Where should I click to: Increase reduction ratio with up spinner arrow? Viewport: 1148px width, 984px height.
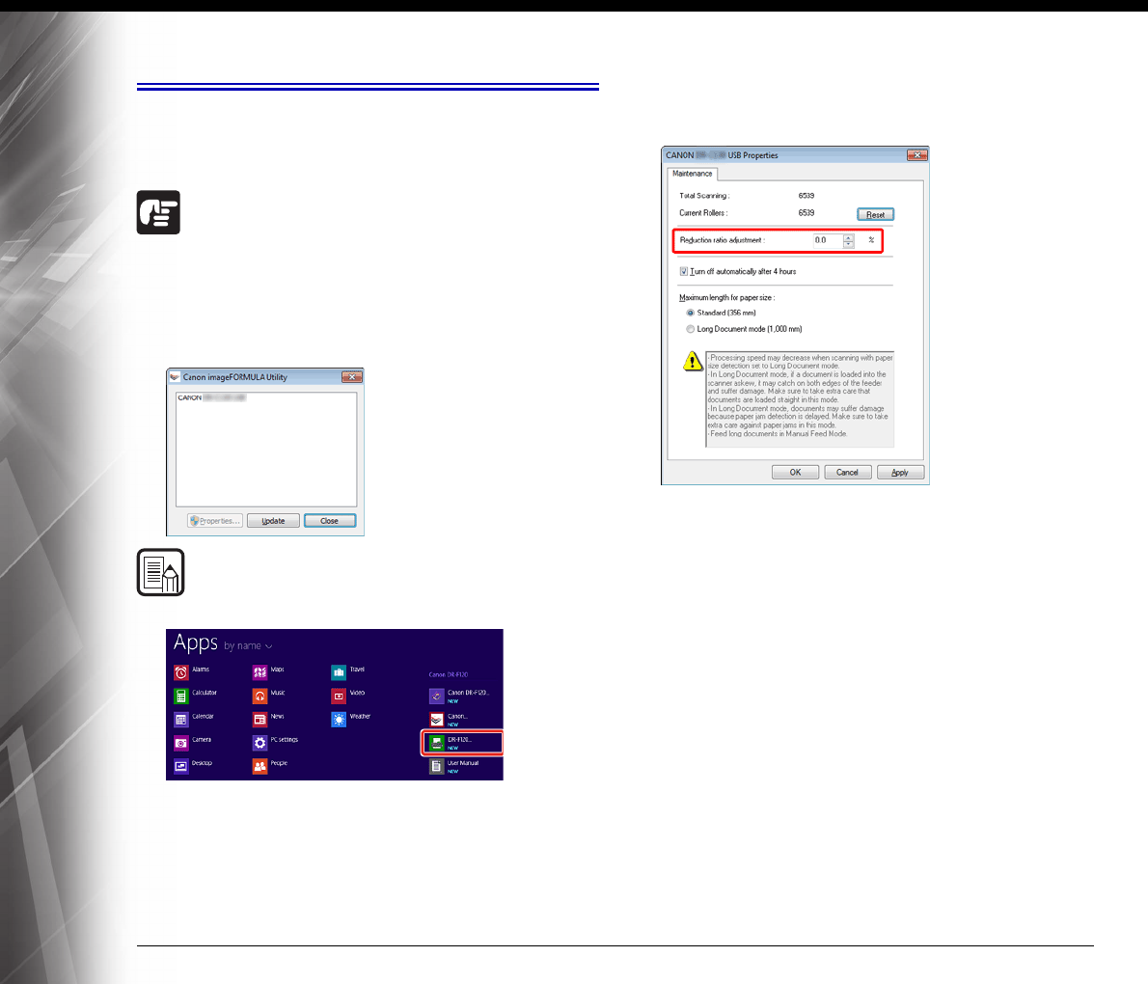848,237
